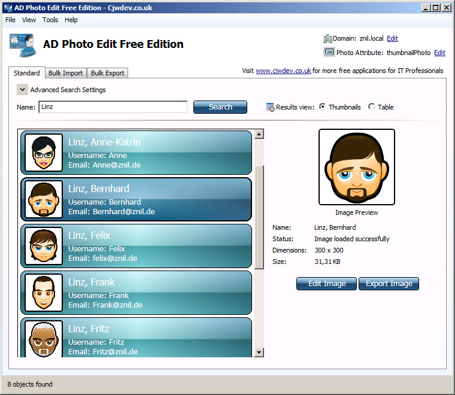Select the Thumbnails results view option

click(x=323, y=107)
